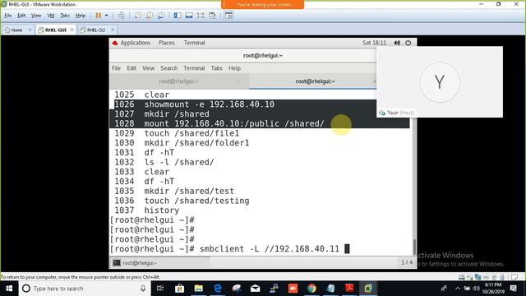Click the microphone icon in search box
526x296 pixels.
pos(143,289)
